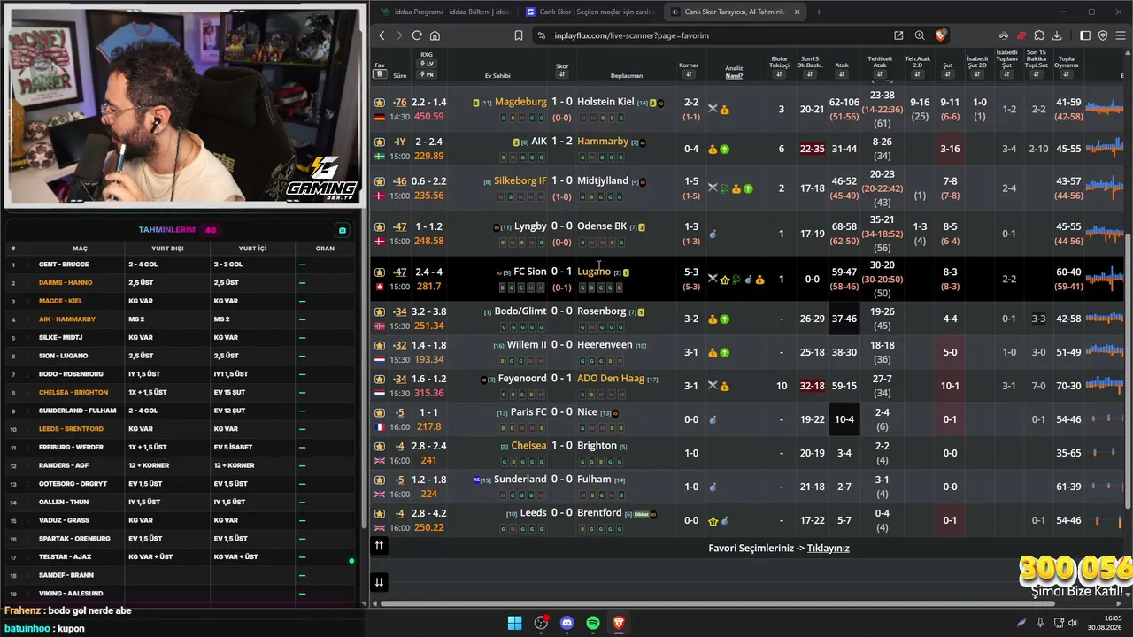
Task: Open the Nasıl? analysis help link
Action: [x=734, y=76]
